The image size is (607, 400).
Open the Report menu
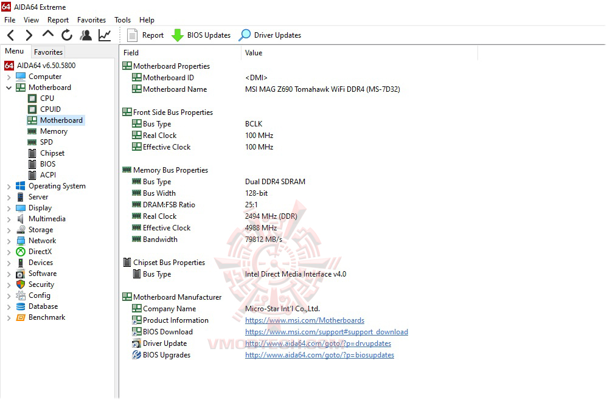(x=58, y=19)
